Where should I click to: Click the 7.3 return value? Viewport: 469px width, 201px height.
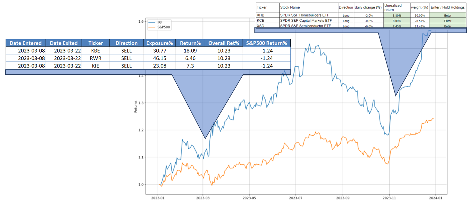190,66
